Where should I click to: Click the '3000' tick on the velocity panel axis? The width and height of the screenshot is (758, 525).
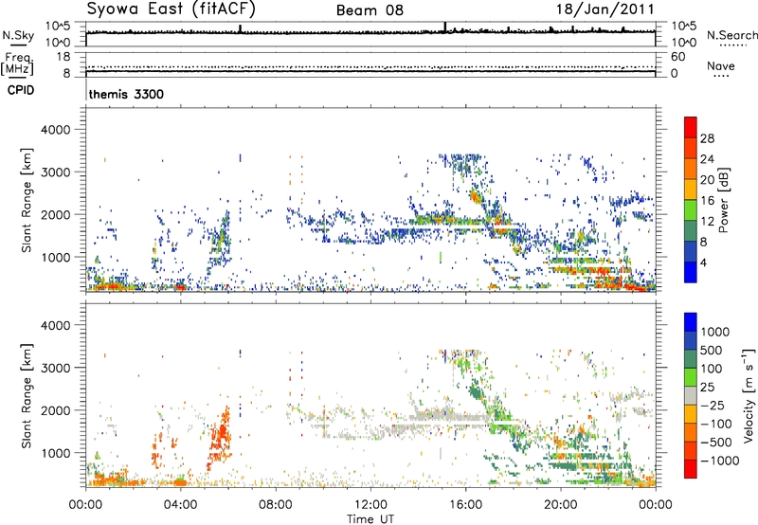pos(55,368)
